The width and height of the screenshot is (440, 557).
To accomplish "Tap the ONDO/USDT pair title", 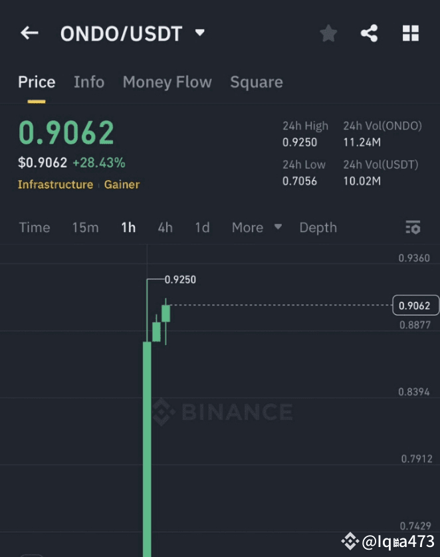I will [121, 34].
